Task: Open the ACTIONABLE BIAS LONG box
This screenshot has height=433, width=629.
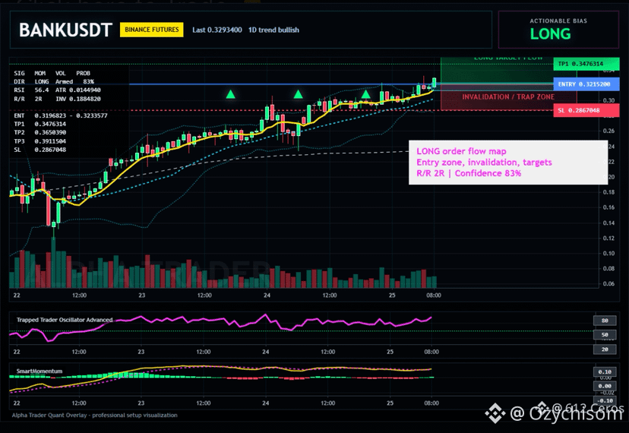Action: tap(558, 30)
